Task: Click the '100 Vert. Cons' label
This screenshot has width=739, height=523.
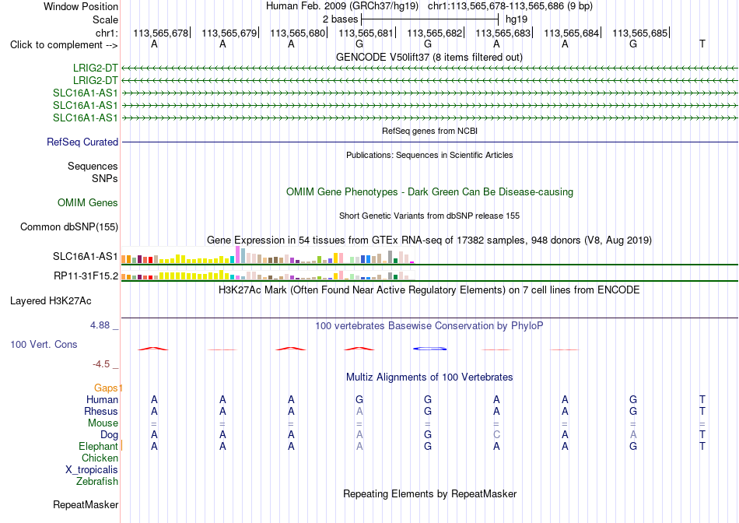Action: click(x=44, y=344)
